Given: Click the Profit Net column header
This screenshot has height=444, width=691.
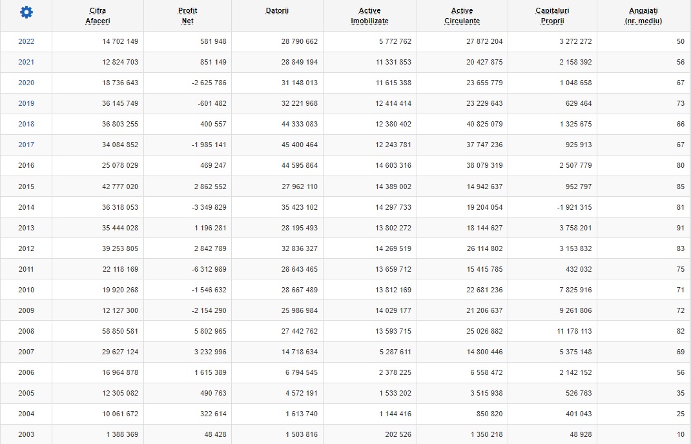Looking at the screenshot, I should click(x=187, y=15).
